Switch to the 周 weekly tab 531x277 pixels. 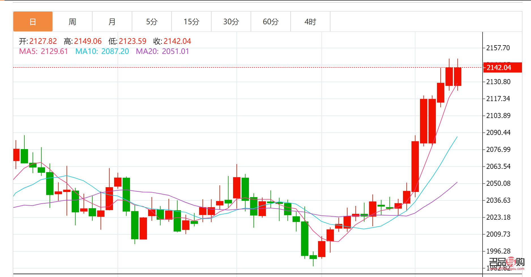click(72, 21)
